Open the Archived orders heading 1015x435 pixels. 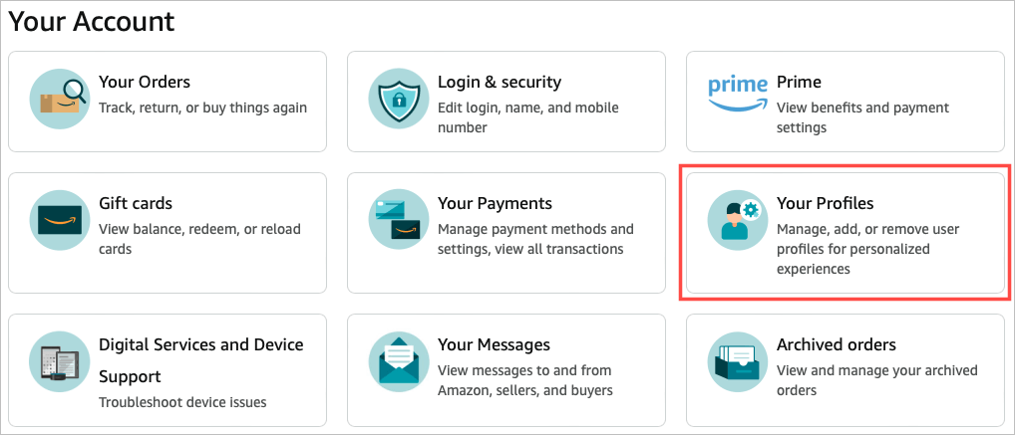tap(836, 344)
